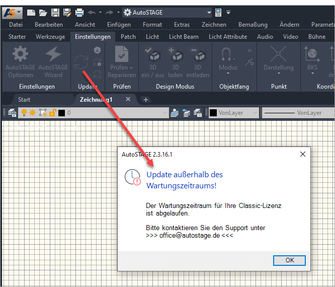This screenshot has width=335, height=287.
Task: Toggle layer 0 freeze sun icon
Action: tap(33, 113)
